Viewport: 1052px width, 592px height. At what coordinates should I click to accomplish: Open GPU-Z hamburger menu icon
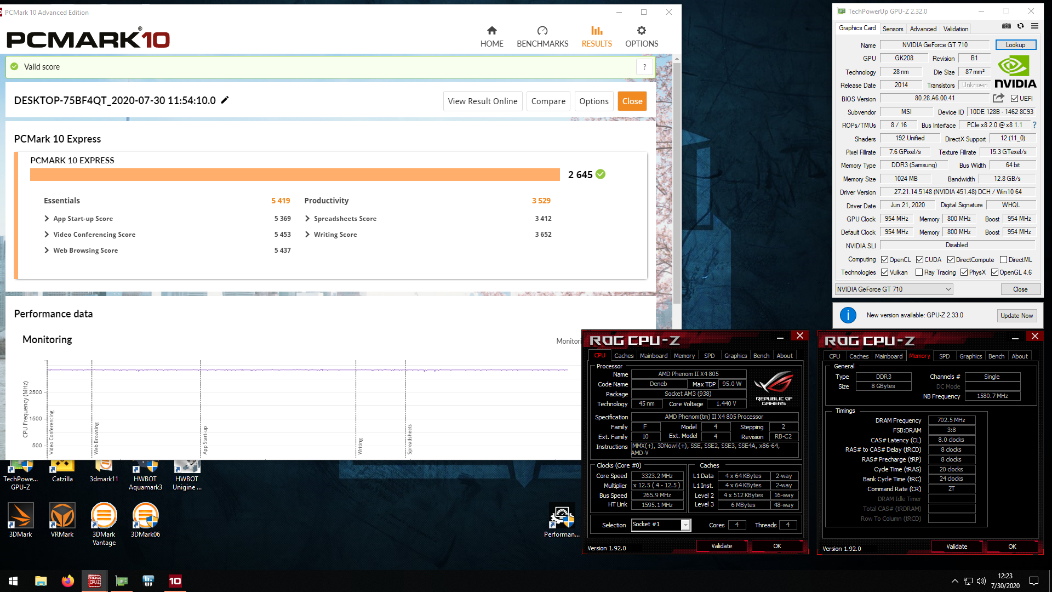(1034, 26)
